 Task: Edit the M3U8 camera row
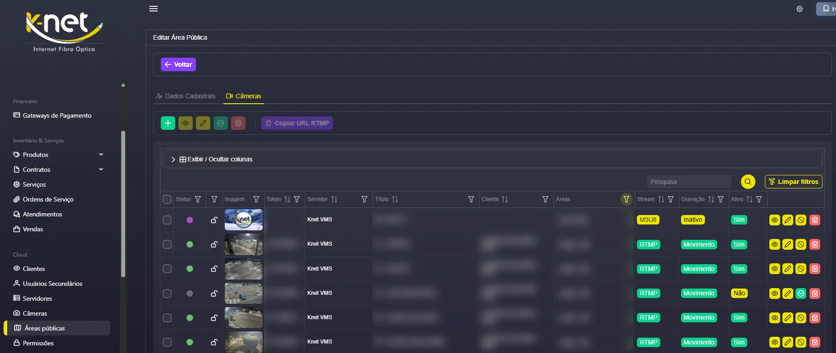[788, 220]
